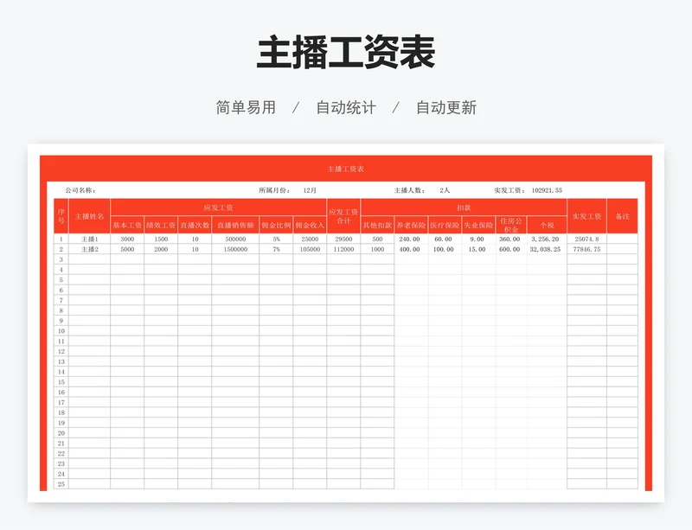Select the 佣金收入 column header

point(310,225)
